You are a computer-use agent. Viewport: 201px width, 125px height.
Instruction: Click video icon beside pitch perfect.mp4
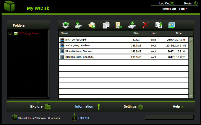[x=62, y=40]
